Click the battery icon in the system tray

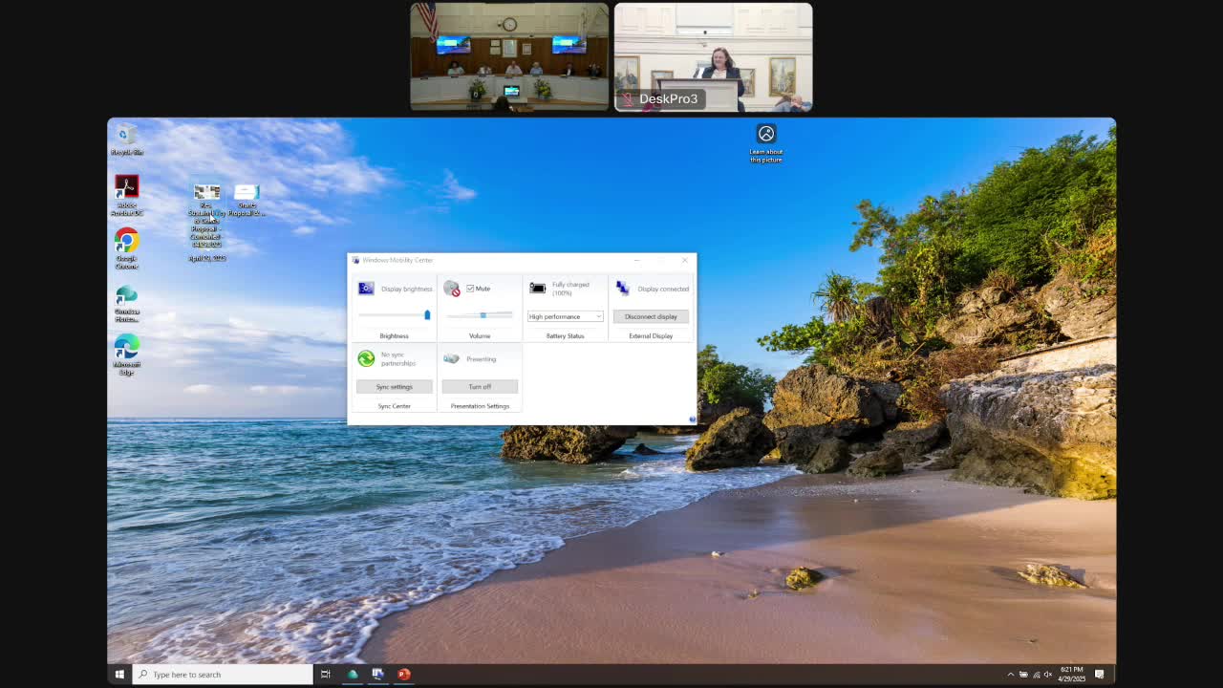[1023, 675]
